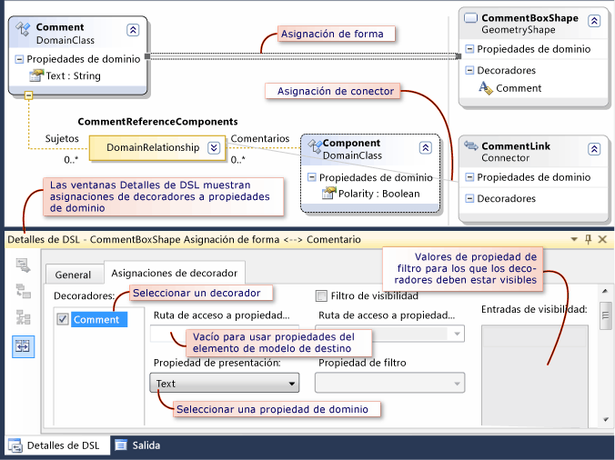Switch to the General tab
The height and width of the screenshot is (460, 615).
tap(73, 275)
